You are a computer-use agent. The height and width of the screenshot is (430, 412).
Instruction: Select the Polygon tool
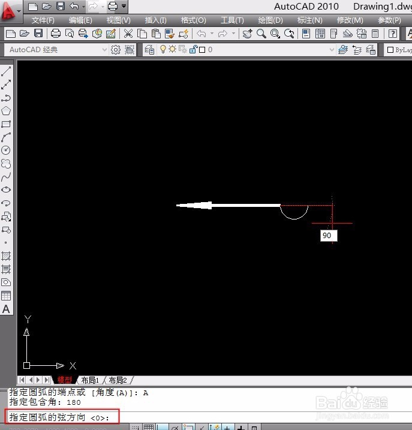point(6,111)
